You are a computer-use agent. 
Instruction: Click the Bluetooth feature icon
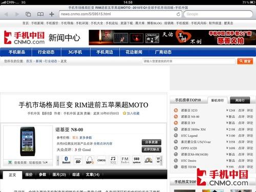tap(66, 160)
